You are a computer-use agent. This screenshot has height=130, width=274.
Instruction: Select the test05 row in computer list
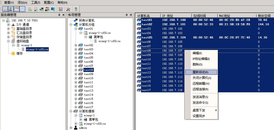[205, 38]
